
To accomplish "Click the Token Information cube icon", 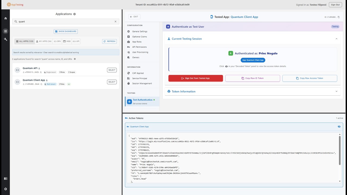I will click(169, 91).
